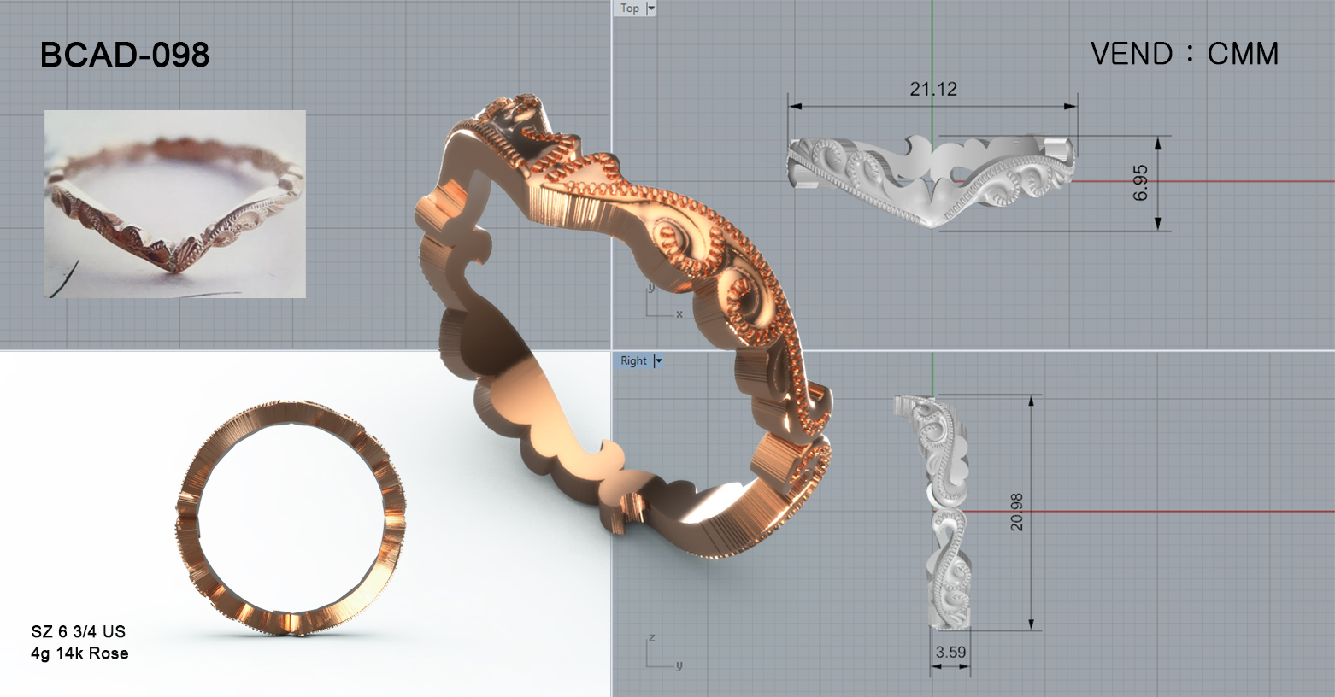
Task: Select the 'BCAD-098' title text
Action: (125, 56)
